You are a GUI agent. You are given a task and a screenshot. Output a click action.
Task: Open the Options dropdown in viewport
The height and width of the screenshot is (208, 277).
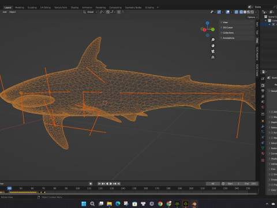pos(252,17)
